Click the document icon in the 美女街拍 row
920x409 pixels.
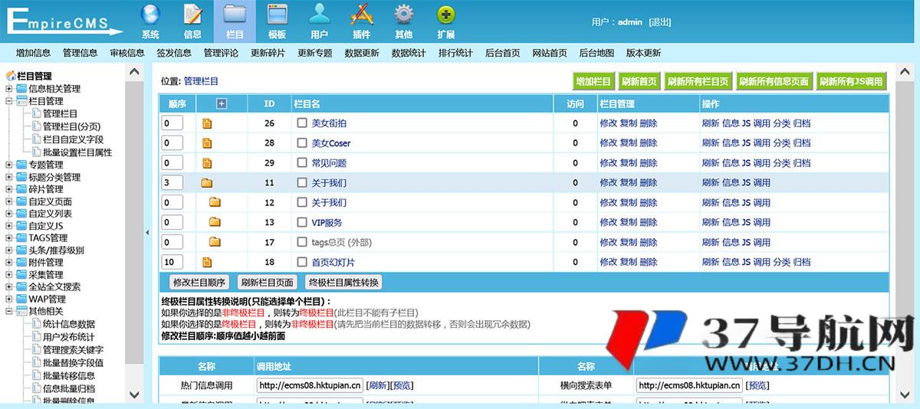tap(207, 123)
